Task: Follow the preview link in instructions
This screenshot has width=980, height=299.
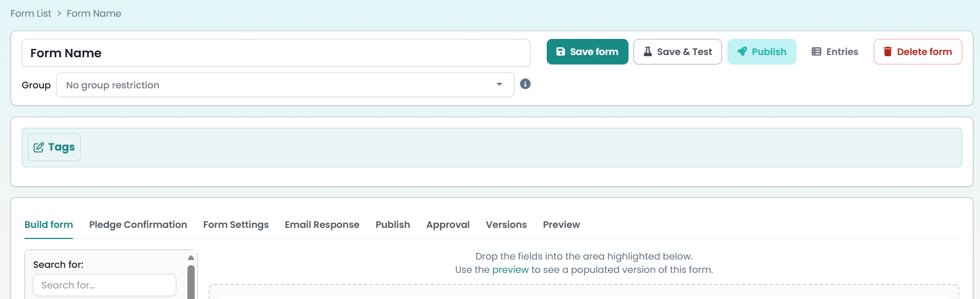Action: click(x=511, y=270)
